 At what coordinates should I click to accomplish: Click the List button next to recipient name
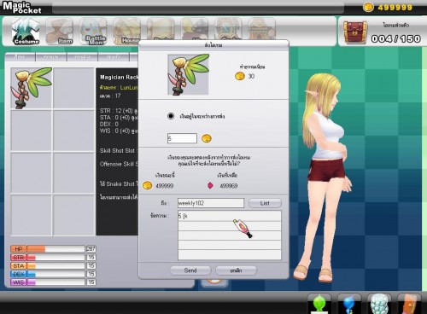pyautogui.click(x=265, y=203)
